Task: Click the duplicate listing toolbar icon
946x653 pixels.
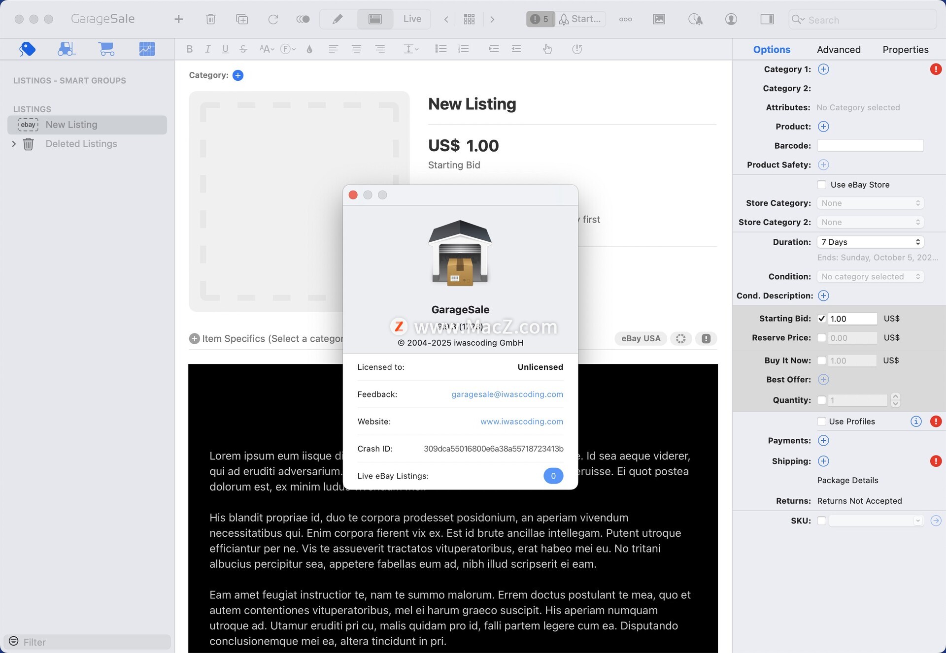Action: point(241,19)
